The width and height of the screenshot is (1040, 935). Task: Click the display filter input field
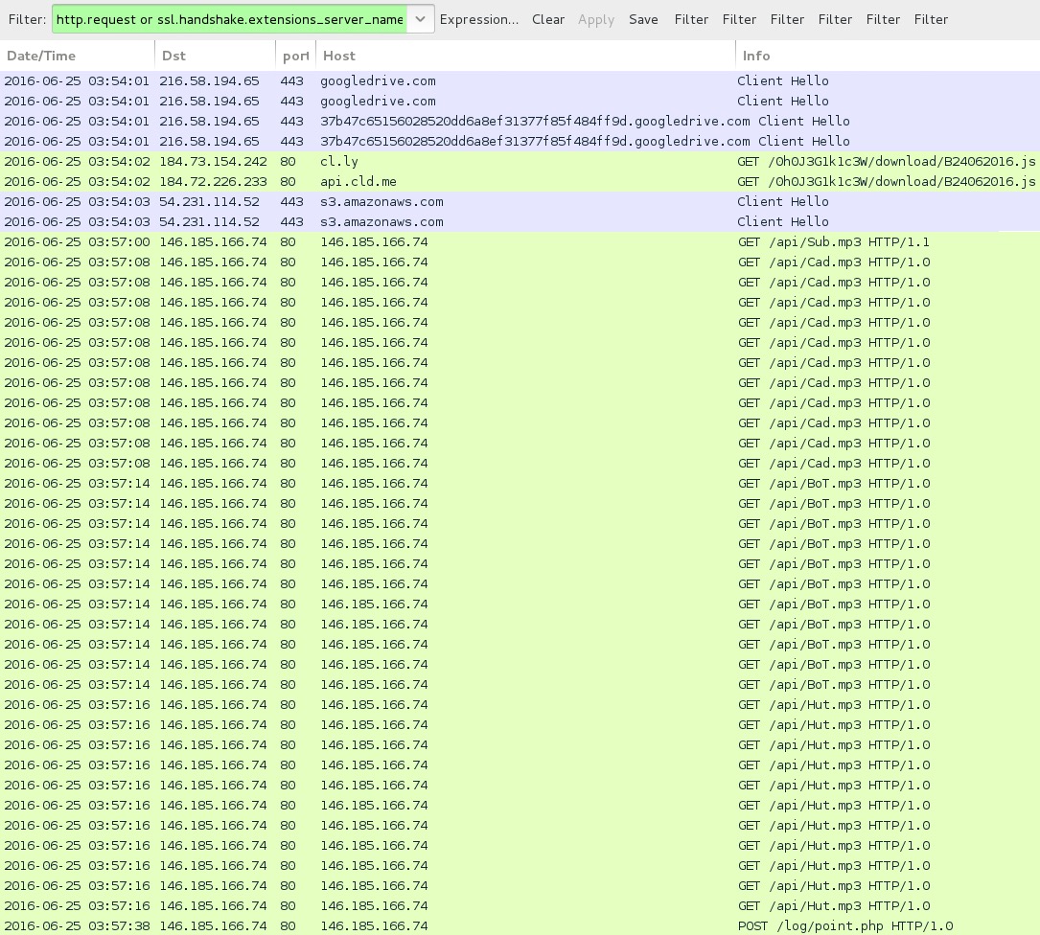pos(230,19)
